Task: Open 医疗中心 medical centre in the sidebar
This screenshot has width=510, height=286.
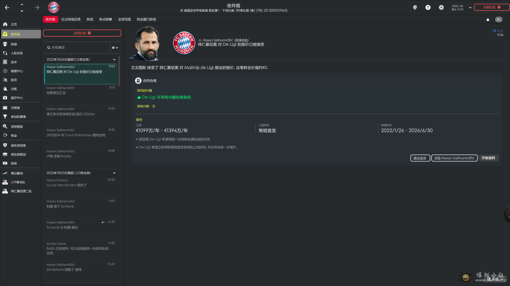Action: coord(20,98)
